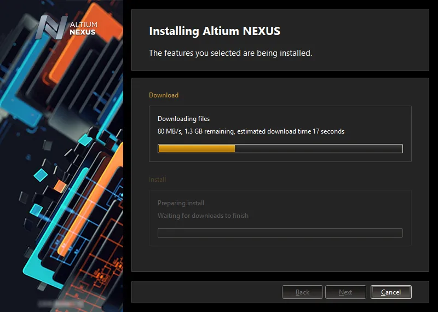Click the empty Install progress bar
This screenshot has height=312, width=438.
coord(280,233)
